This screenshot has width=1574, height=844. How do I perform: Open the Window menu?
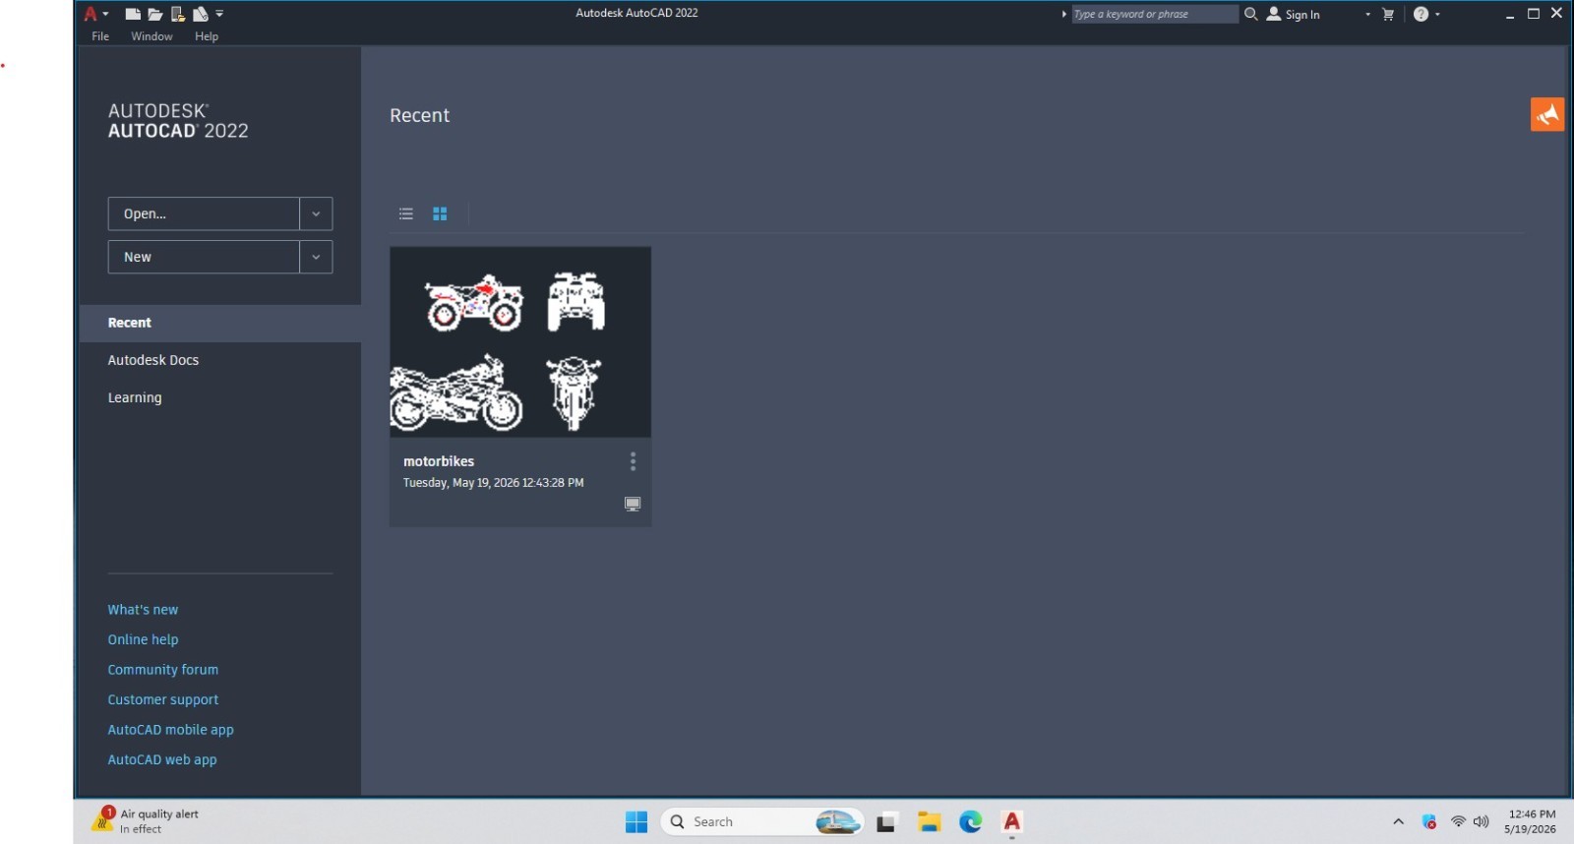151,36
